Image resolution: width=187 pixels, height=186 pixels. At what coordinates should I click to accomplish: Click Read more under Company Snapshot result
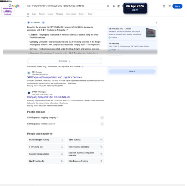[x=64, y=103]
